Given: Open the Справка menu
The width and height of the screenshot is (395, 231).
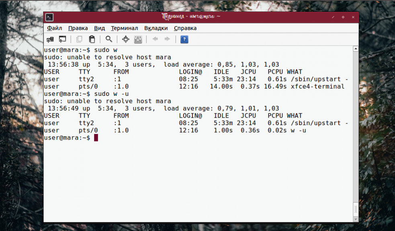Looking at the screenshot, I should tap(185, 28).
